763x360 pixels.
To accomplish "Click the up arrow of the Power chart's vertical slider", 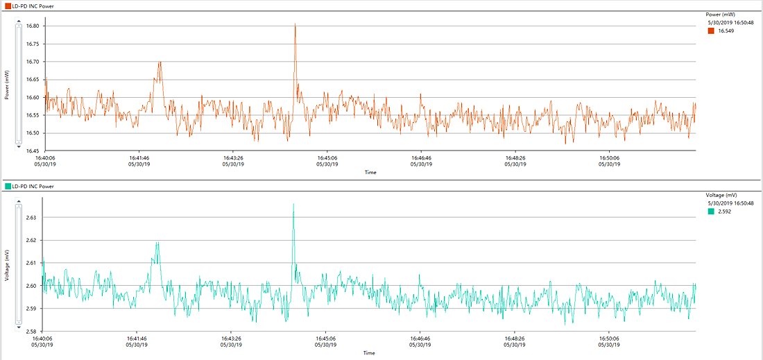I will pyautogui.click(x=19, y=19).
